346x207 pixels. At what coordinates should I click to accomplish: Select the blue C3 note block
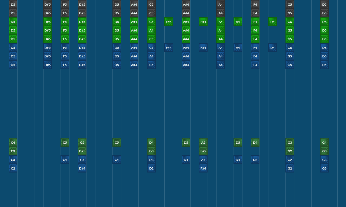pyautogui.click(x=13, y=160)
